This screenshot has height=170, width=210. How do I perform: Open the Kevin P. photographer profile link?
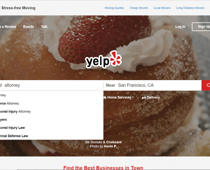(110, 146)
